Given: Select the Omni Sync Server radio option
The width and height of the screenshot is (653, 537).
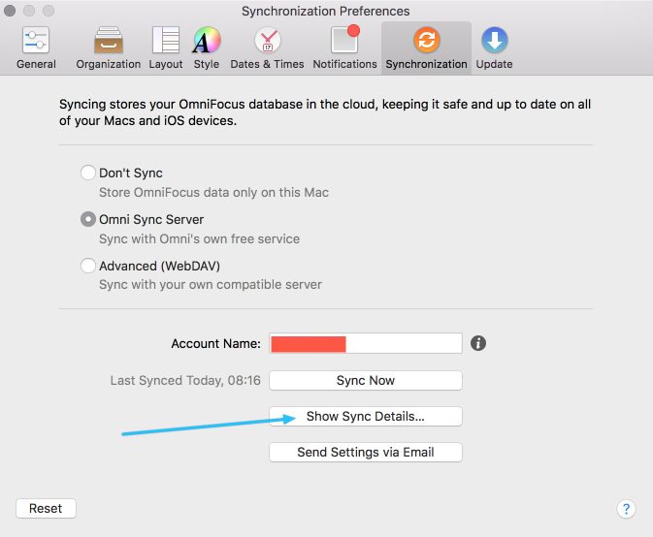Looking at the screenshot, I should point(88,219).
